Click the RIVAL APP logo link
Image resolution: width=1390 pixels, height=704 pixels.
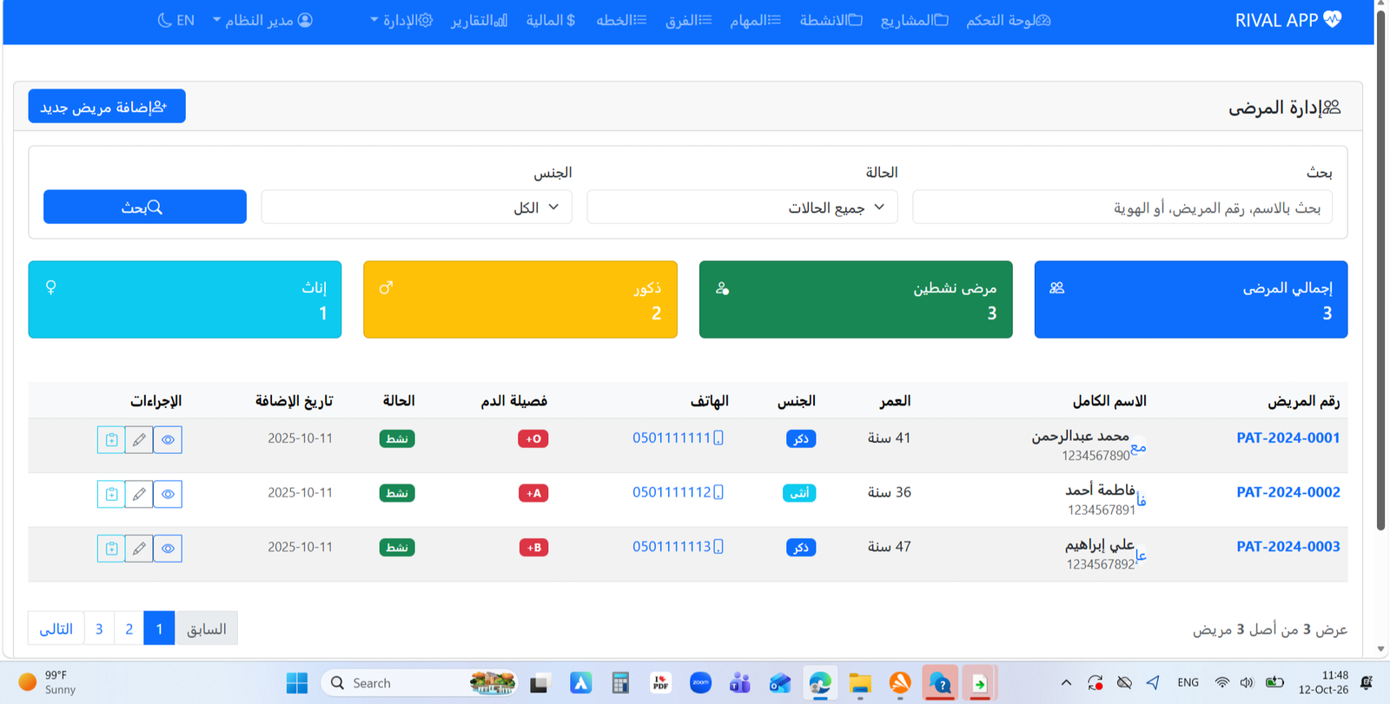point(1288,20)
